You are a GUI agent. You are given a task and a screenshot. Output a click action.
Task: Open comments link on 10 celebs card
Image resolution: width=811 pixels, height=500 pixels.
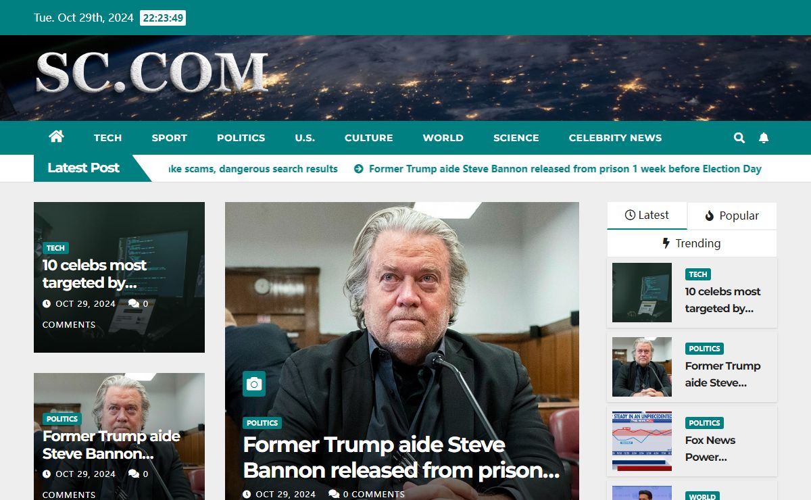pyautogui.click(x=95, y=314)
